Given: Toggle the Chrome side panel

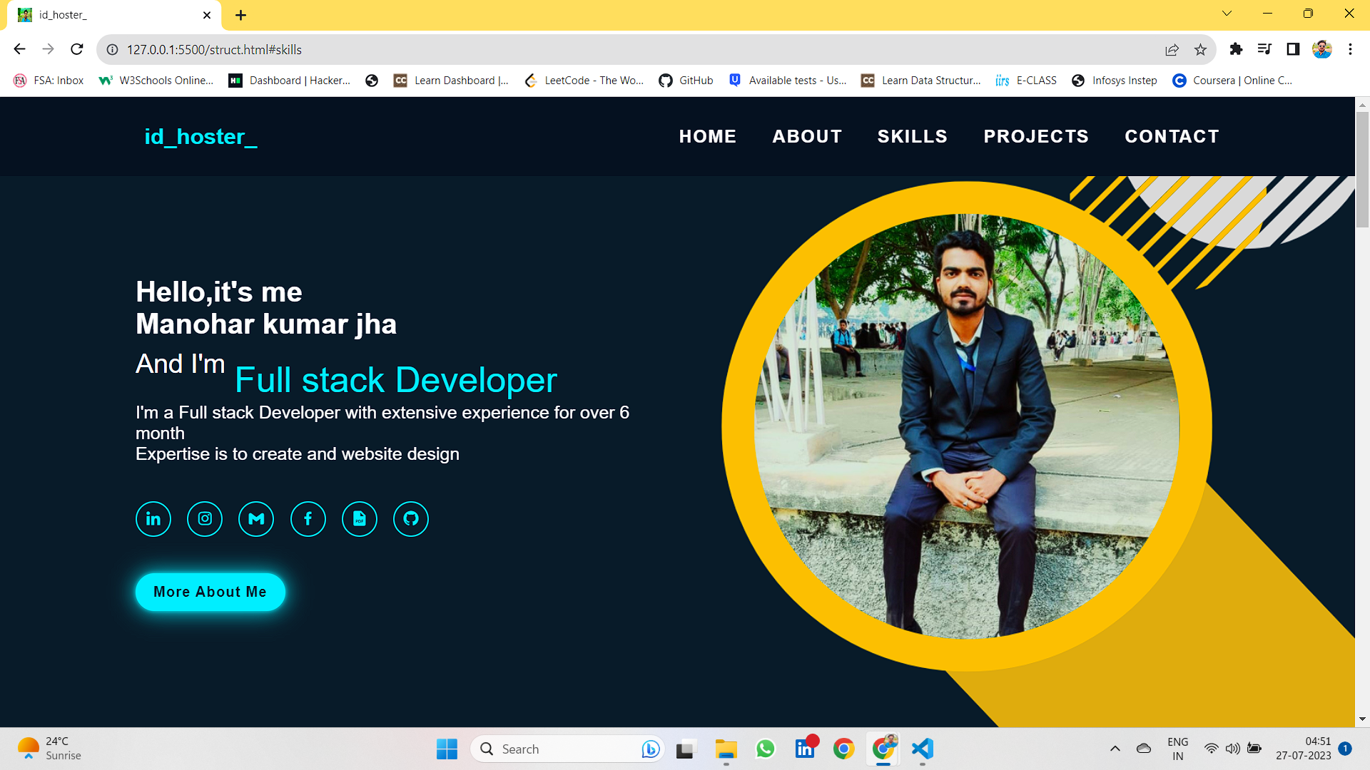Looking at the screenshot, I should click(1292, 49).
